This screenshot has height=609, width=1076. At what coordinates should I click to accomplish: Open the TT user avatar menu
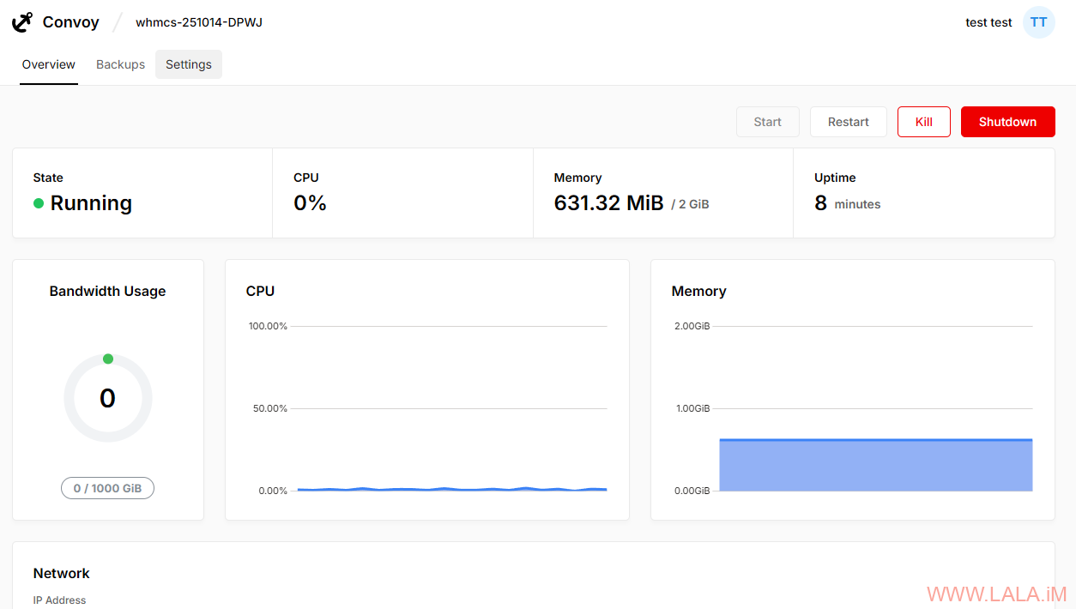(x=1038, y=22)
